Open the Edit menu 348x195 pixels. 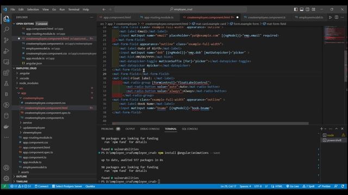[x=21, y=10]
